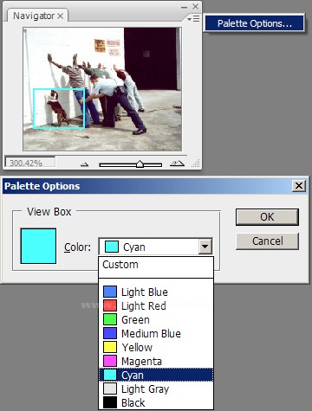
Task: Click the zoom slider handle in Navigator
Action: pyautogui.click(x=140, y=164)
